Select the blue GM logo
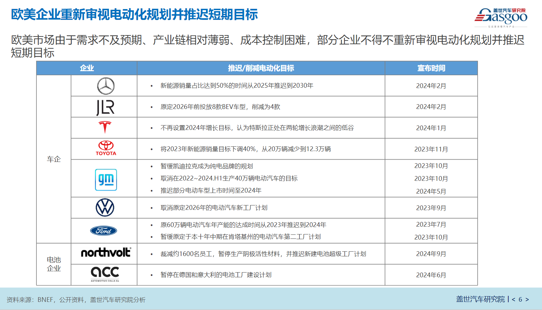The height and width of the screenshot is (310, 542). tap(106, 180)
